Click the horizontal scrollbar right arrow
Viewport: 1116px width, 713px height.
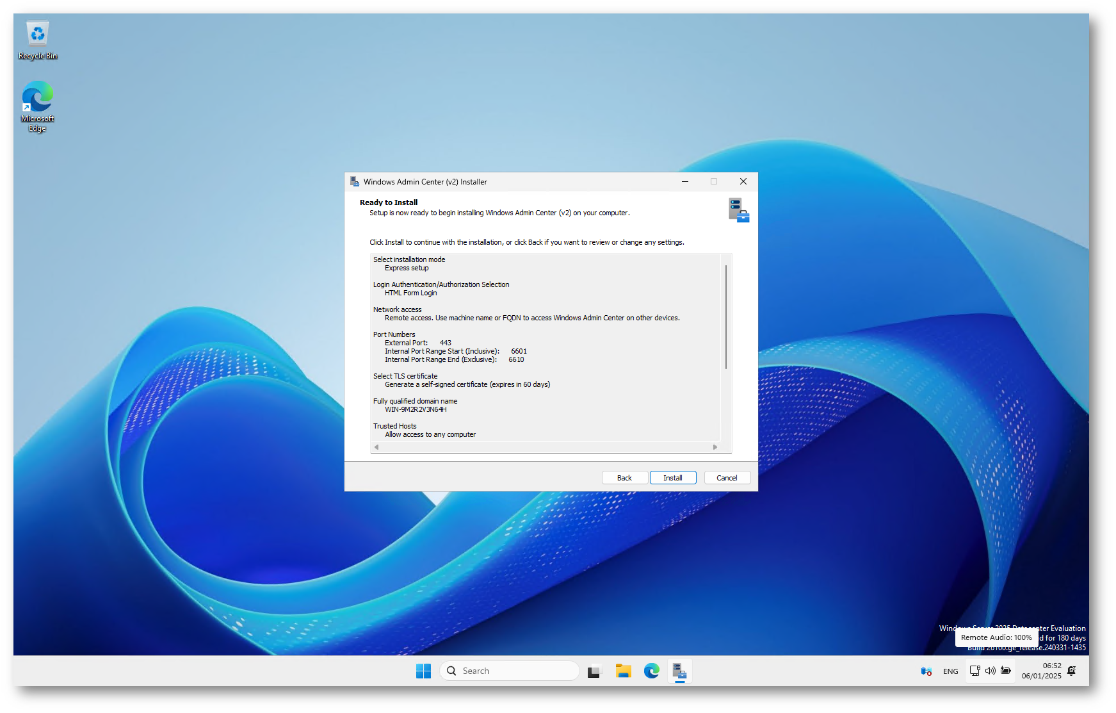(715, 447)
